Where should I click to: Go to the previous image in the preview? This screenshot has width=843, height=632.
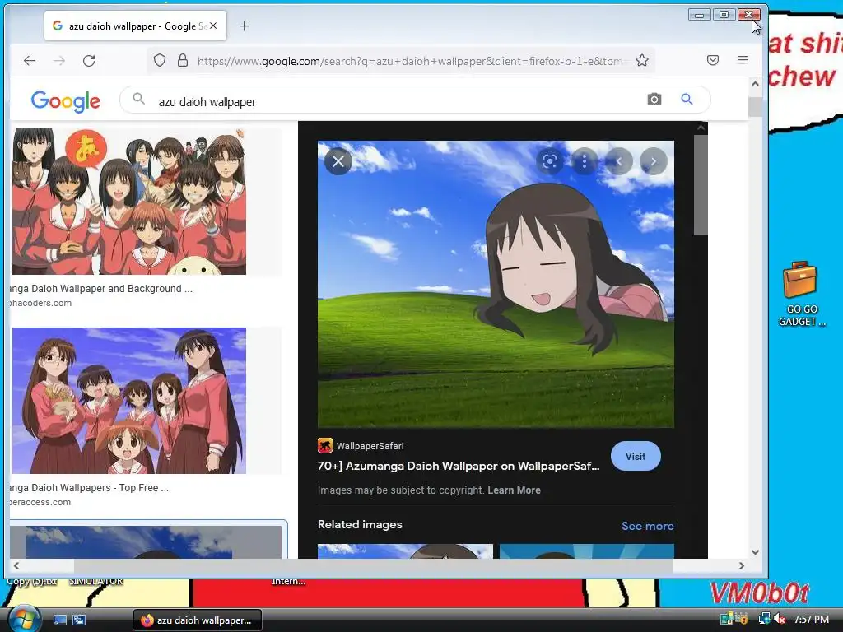pyautogui.click(x=619, y=161)
